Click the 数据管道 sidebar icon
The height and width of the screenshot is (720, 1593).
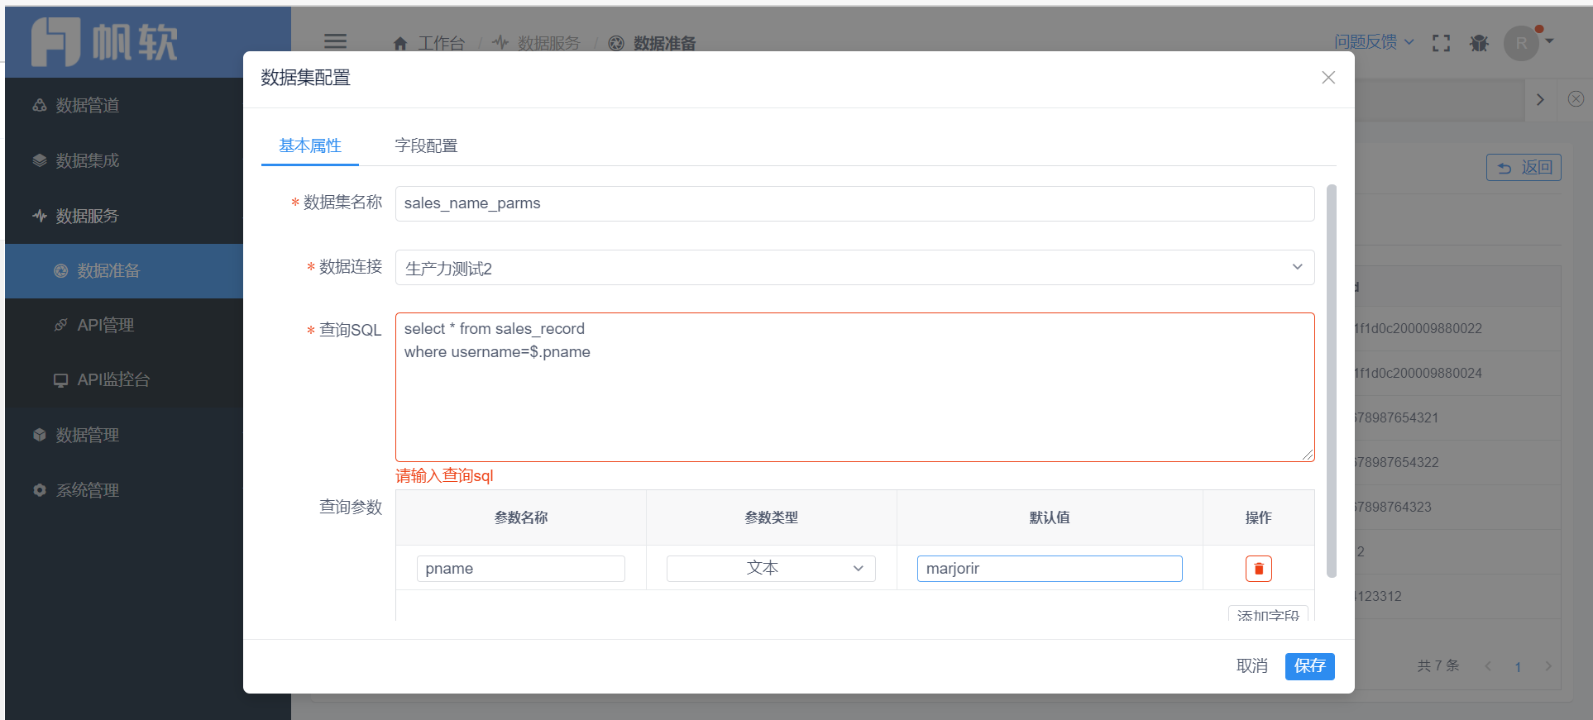tap(39, 105)
